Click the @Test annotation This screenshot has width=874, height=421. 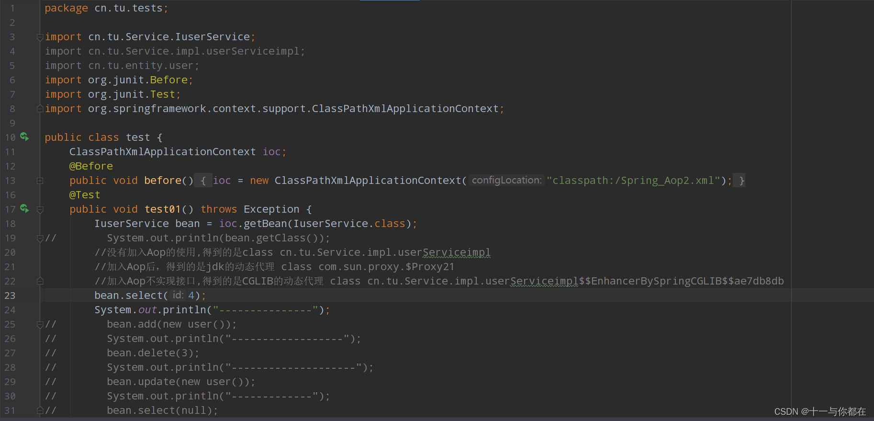(85, 195)
